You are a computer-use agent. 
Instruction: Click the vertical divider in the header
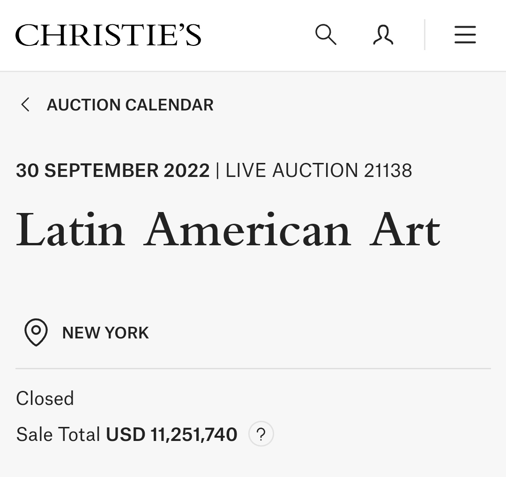click(424, 35)
